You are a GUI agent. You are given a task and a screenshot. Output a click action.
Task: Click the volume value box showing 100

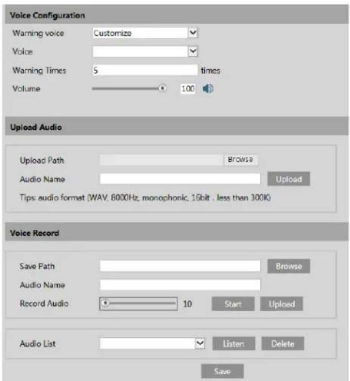[188, 89]
